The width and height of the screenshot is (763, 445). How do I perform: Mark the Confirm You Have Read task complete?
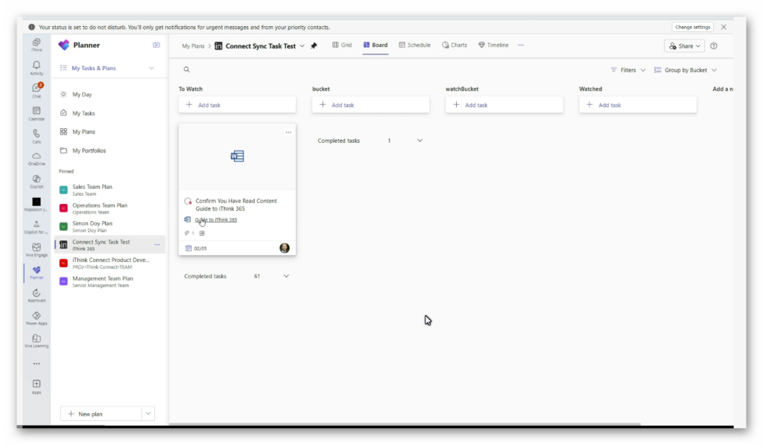(x=189, y=201)
